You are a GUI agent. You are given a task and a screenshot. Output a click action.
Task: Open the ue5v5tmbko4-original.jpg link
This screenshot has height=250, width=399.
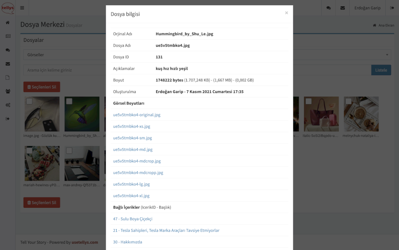137,115
